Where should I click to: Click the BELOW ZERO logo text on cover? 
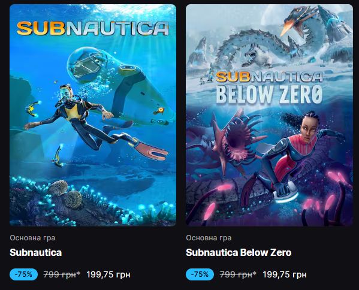[x=269, y=94]
